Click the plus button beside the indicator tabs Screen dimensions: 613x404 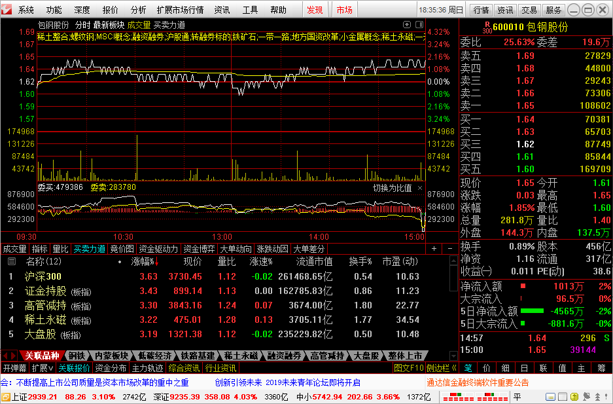(x=434, y=249)
